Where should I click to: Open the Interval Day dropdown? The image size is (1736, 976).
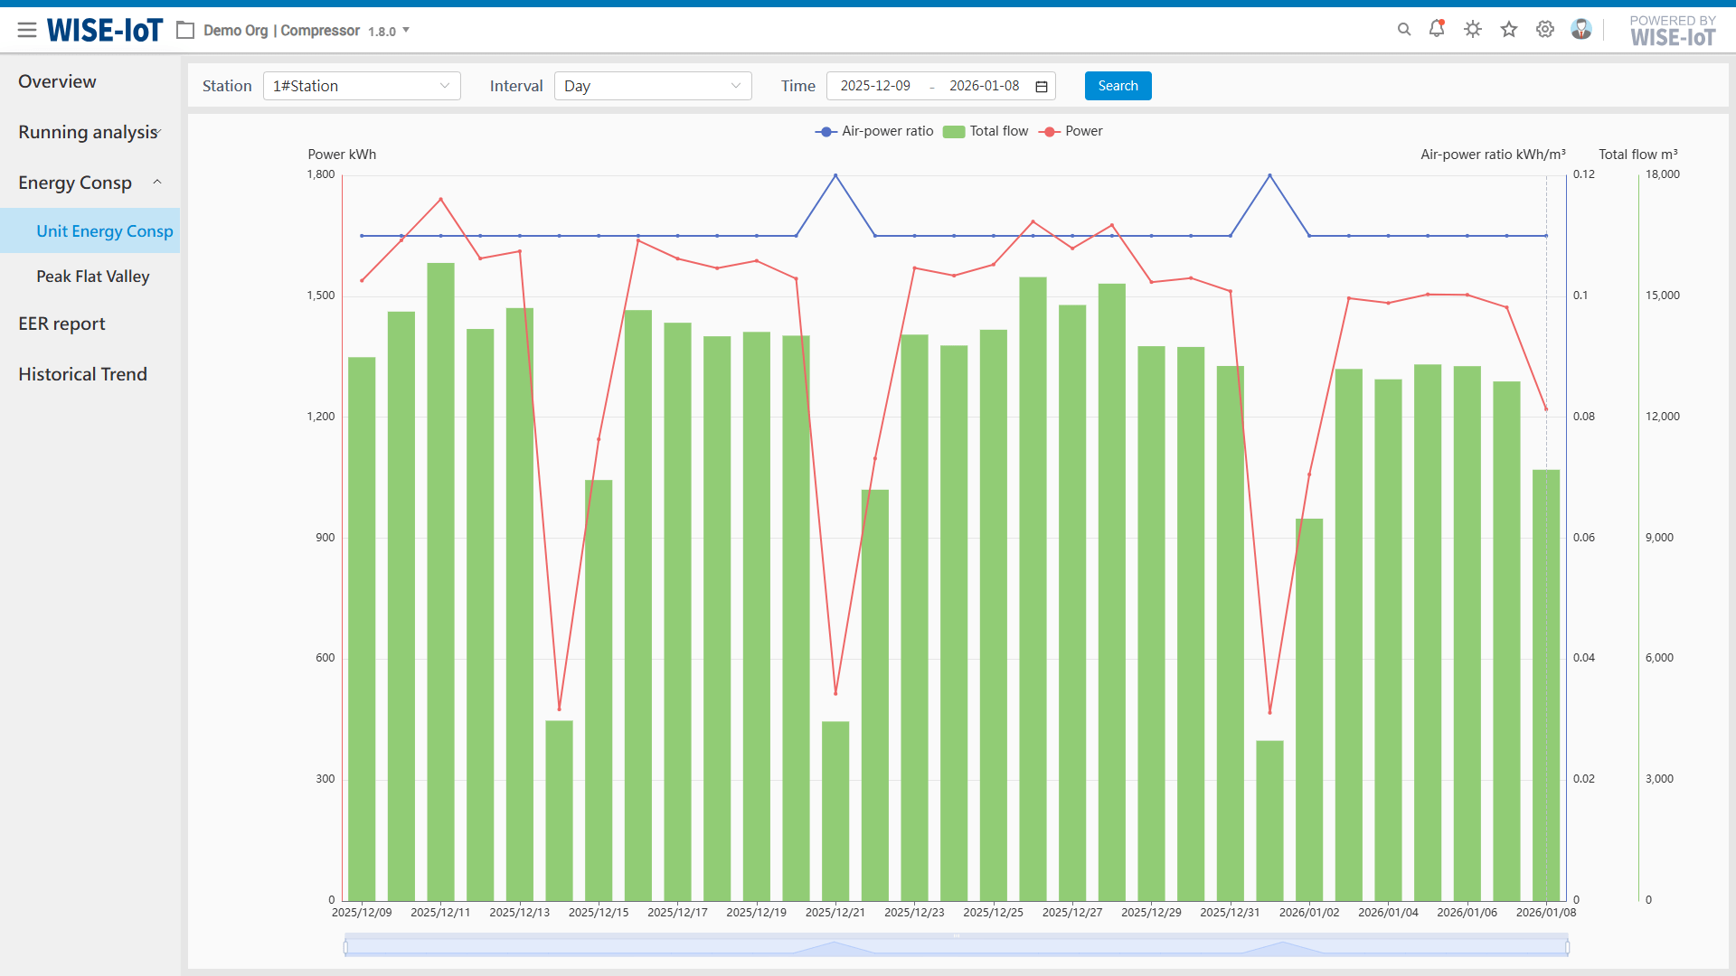tap(652, 86)
